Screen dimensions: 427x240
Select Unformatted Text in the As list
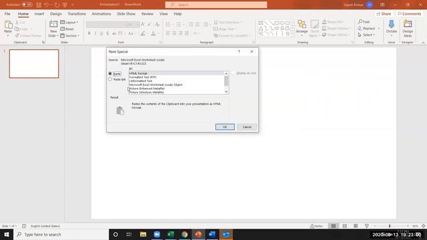click(176, 81)
